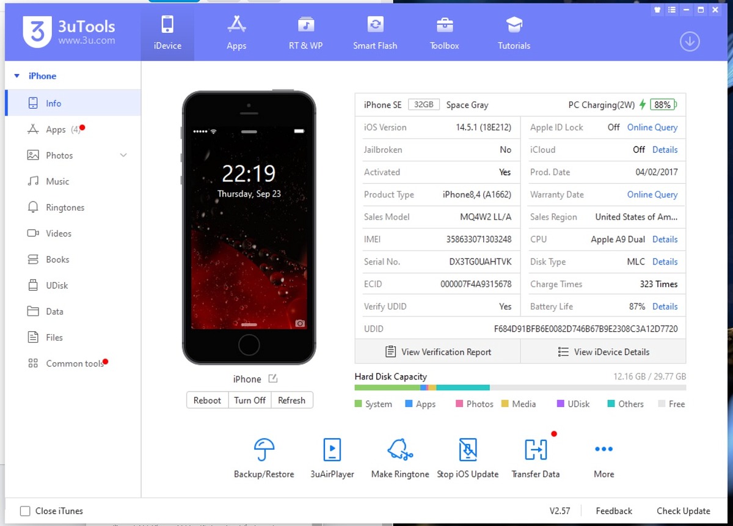This screenshot has height=526, width=733.
Task: Open CPU Details link
Action: [x=665, y=239]
